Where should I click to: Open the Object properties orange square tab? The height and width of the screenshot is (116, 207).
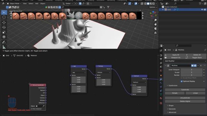(x=161, y=75)
